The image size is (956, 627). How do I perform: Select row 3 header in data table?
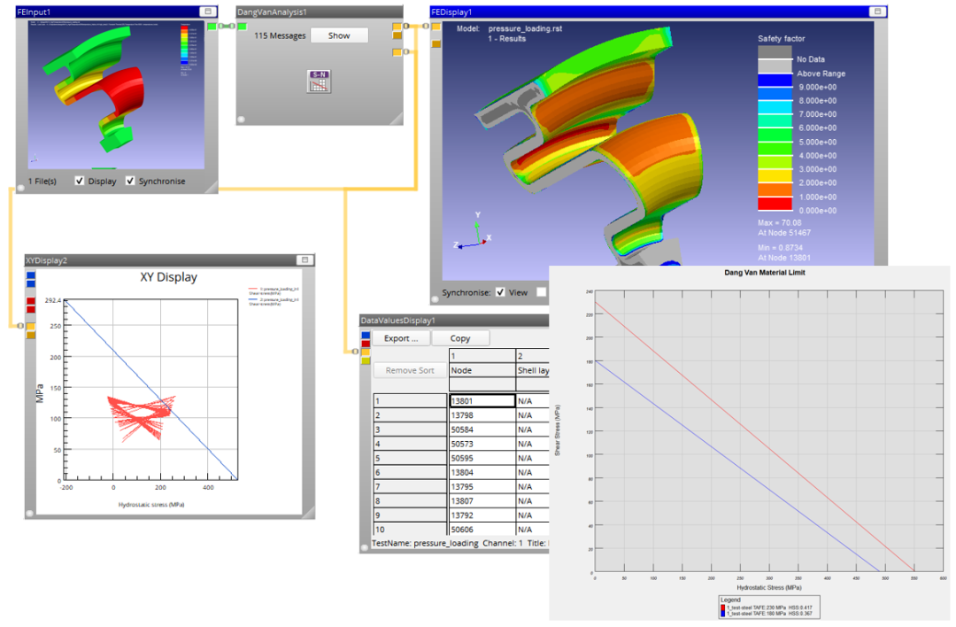point(410,430)
